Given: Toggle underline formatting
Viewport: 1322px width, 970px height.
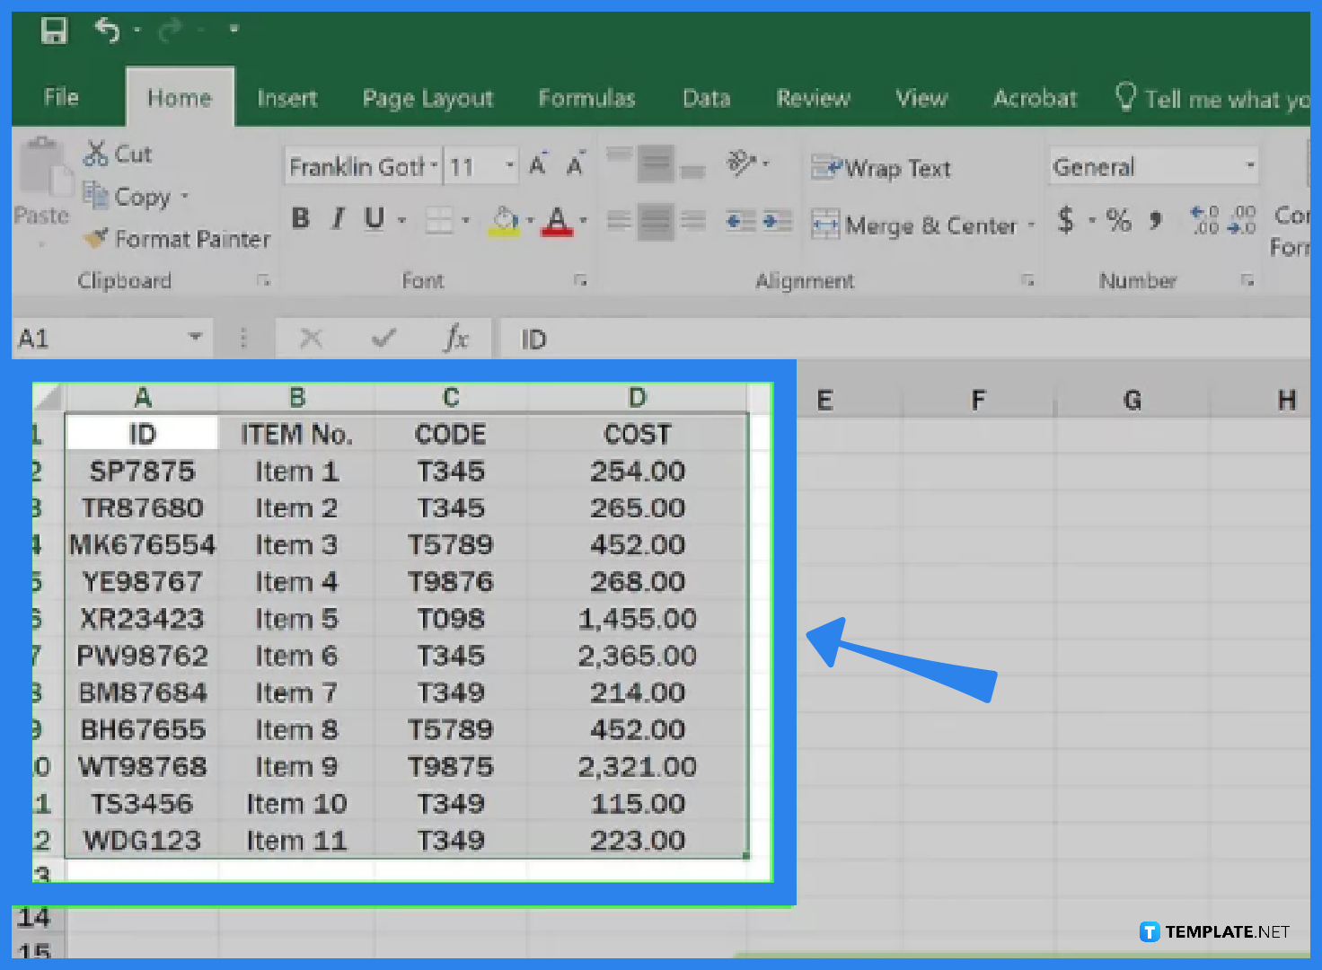Looking at the screenshot, I should 373,218.
